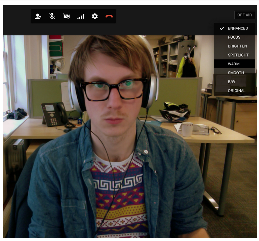Screen dimensions: 259x241
Task: Turn the camera back on
Action: (x=66, y=16)
